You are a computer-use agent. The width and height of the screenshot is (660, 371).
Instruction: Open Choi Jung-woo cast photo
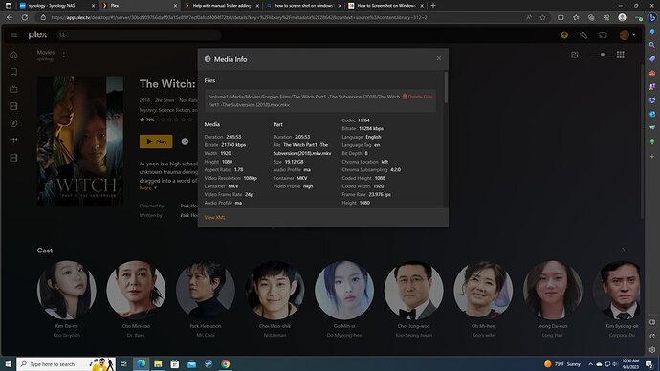[x=414, y=290]
